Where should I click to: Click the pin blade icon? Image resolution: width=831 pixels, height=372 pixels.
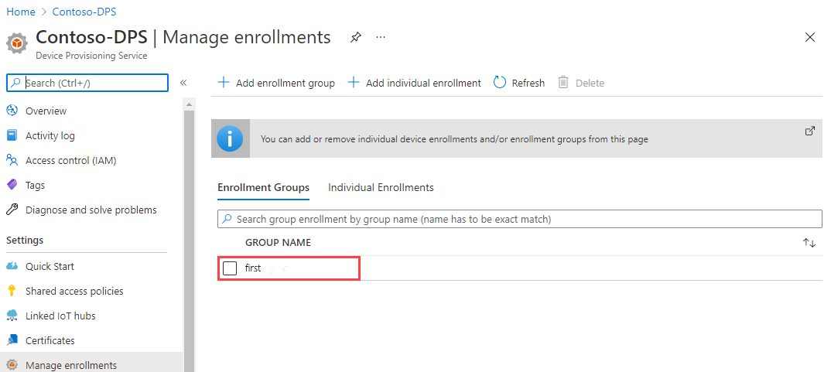355,37
